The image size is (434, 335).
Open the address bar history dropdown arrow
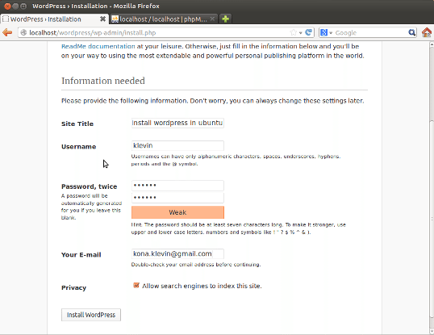300,33
